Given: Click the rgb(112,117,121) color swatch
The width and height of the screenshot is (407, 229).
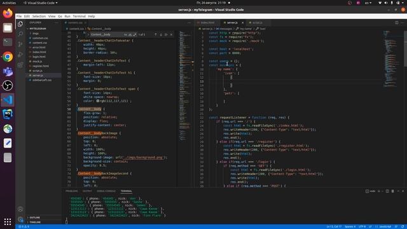Looking at the screenshot, I should click(x=98, y=101).
